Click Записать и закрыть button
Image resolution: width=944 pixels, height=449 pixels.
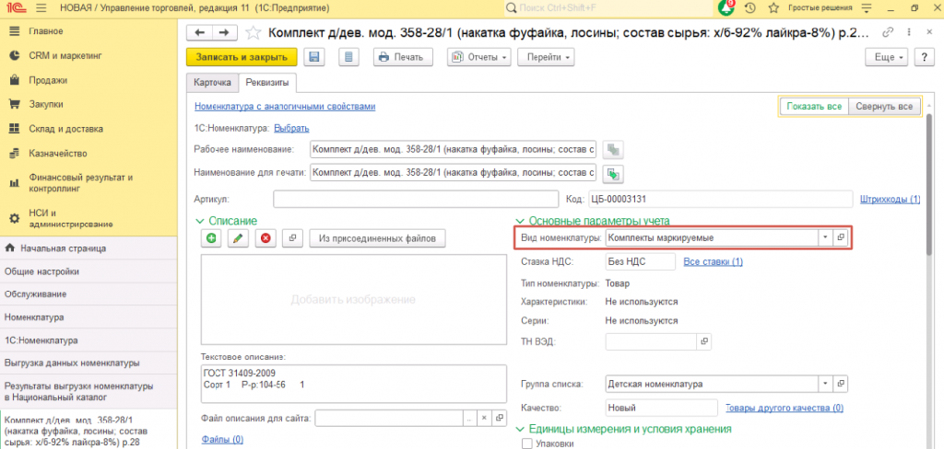pyautogui.click(x=242, y=57)
